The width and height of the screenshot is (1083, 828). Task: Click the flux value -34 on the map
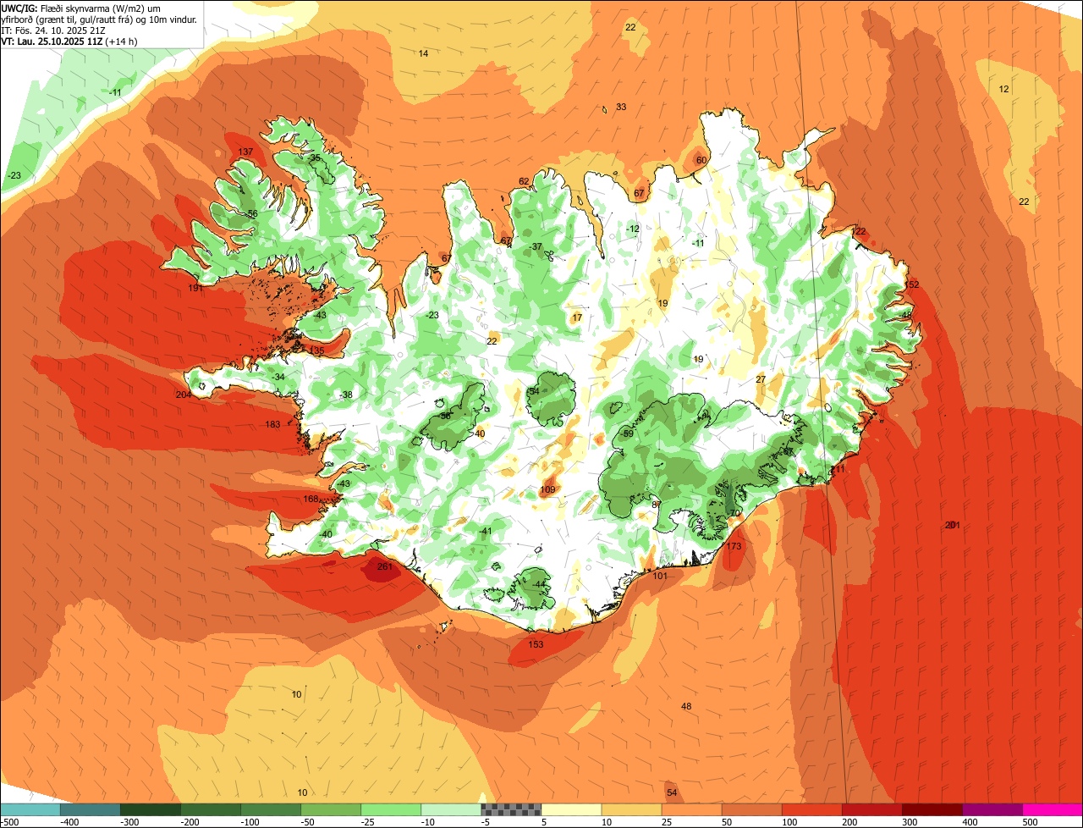pyautogui.click(x=278, y=377)
